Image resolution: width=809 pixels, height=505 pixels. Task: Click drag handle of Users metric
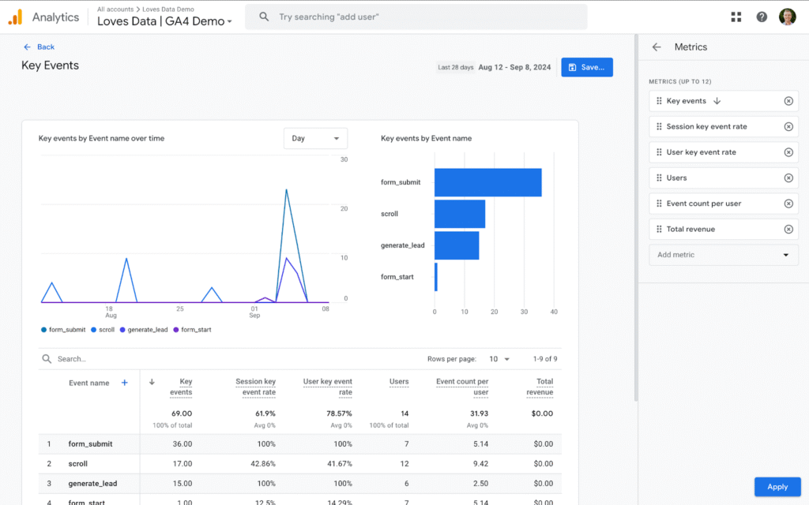point(659,178)
